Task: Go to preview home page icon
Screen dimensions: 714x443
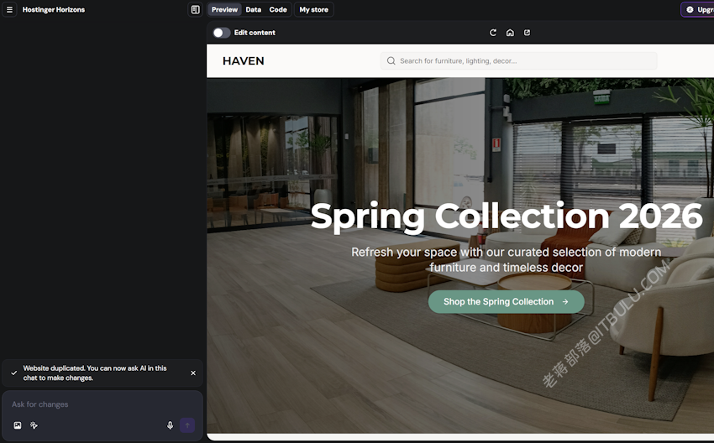Action: coord(510,33)
